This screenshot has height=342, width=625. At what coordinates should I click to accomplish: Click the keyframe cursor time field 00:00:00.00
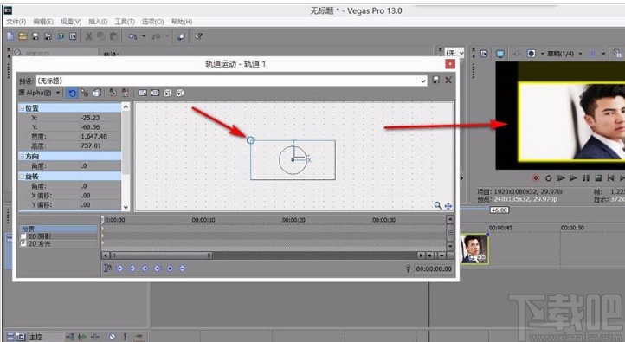point(434,269)
